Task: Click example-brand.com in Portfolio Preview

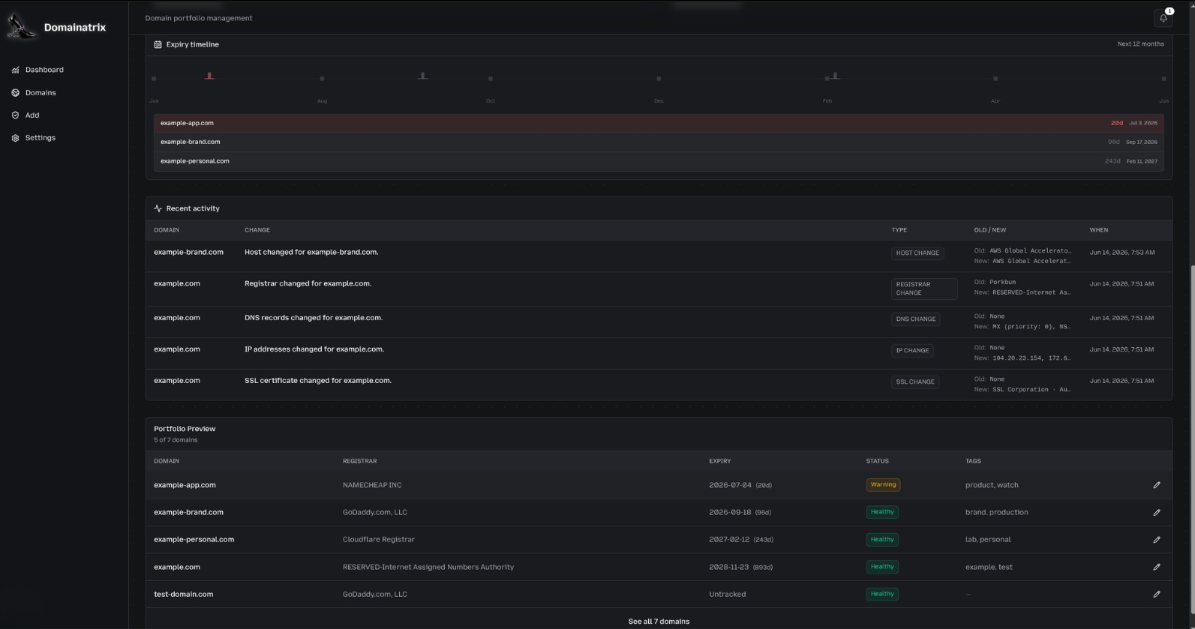Action: point(188,513)
